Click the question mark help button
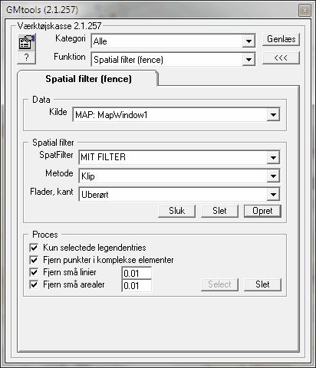This screenshot has width=316, height=368. pyautogui.click(x=26, y=58)
